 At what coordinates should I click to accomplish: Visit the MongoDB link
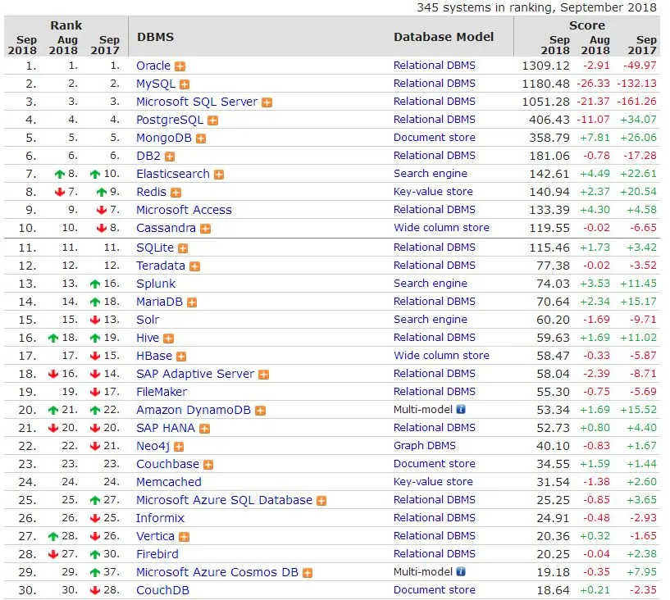164,138
